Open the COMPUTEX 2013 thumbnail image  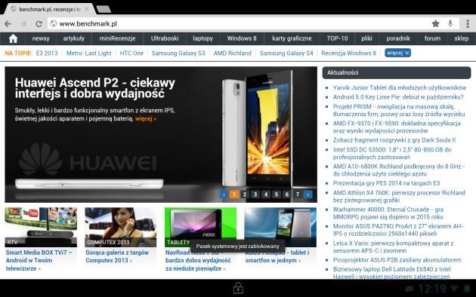pyautogui.click(x=121, y=227)
